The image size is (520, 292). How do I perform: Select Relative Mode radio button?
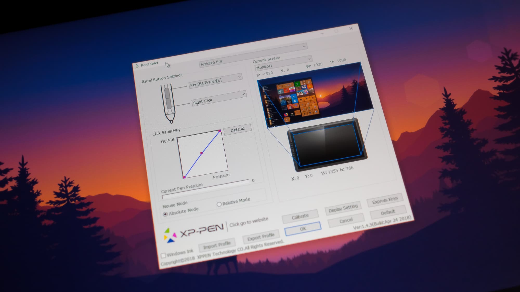coord(219,204)
